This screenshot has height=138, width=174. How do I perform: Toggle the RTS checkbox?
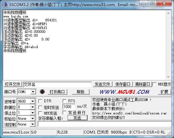coord(64,101)
